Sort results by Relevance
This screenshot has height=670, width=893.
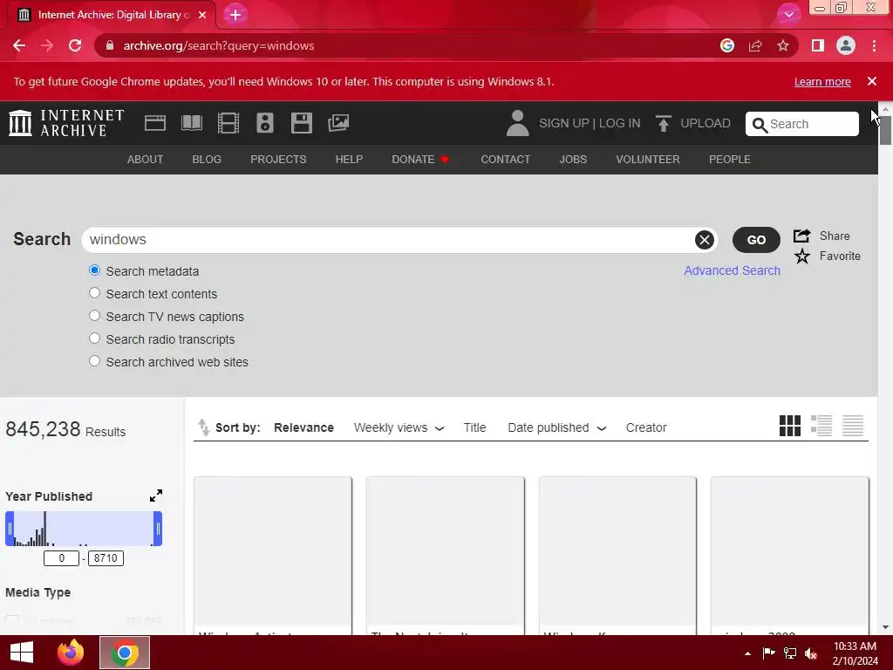pyautogui.click(x=303, y=427)
